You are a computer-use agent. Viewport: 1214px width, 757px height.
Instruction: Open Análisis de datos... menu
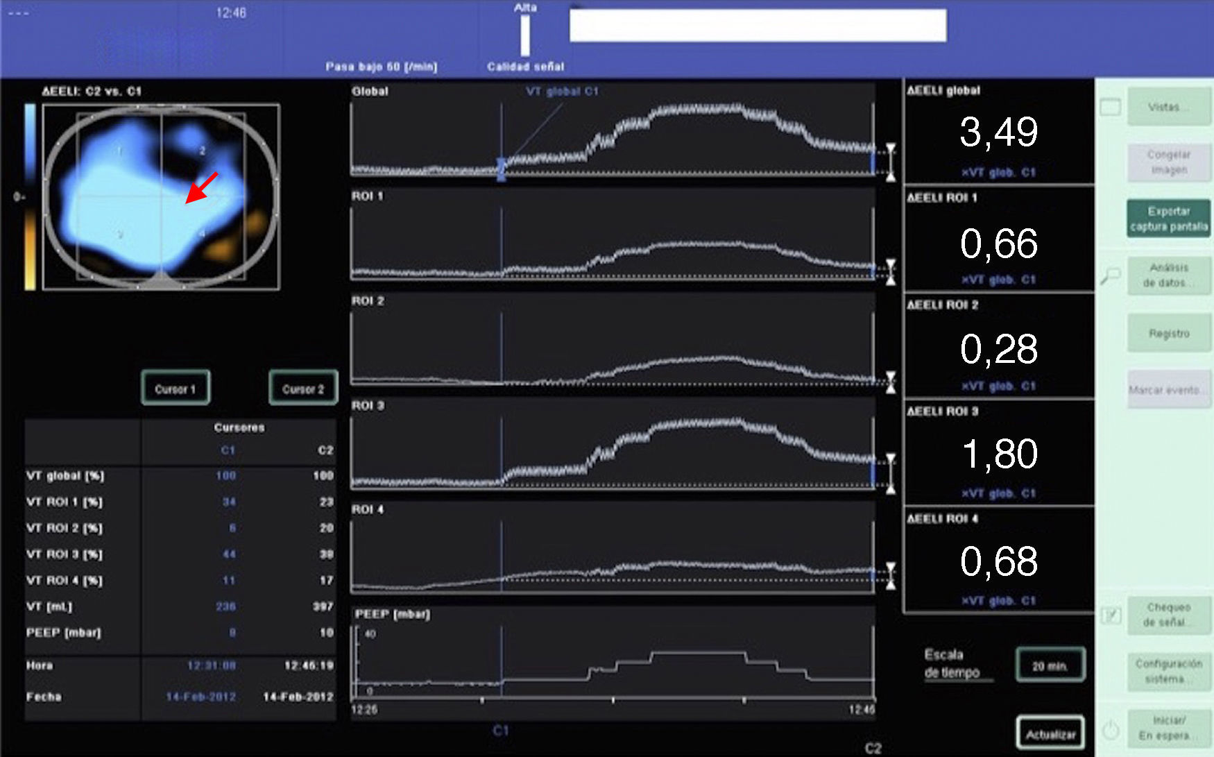(x=1168, y=275)
